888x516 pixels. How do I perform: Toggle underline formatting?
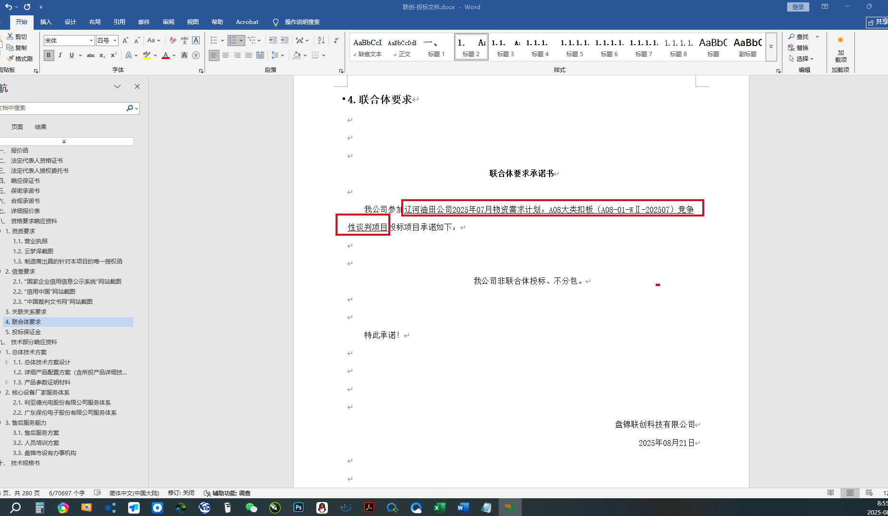[x=72, y=55]
